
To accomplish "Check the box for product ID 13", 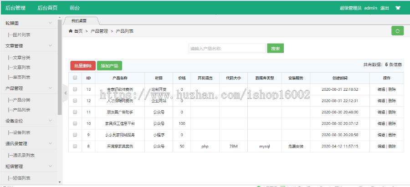I will click(75, 89).
